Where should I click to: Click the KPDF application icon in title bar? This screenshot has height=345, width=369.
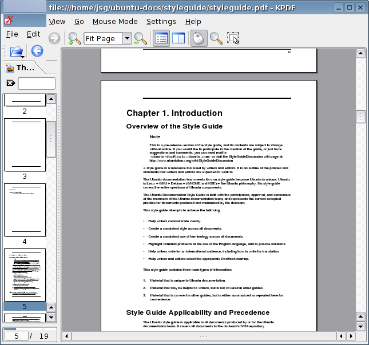[x=9, y=21]
